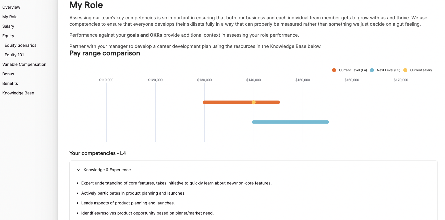Go to the Salary section

coord(8,26)
